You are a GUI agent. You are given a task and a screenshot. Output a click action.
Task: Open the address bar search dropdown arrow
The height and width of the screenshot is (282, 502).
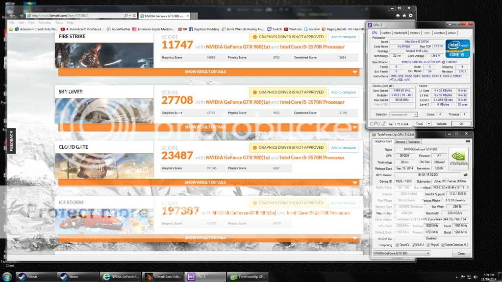tap(130, 15)
